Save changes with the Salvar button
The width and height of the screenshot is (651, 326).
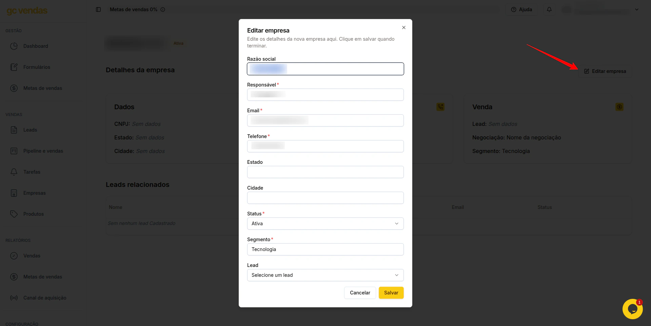391,293
